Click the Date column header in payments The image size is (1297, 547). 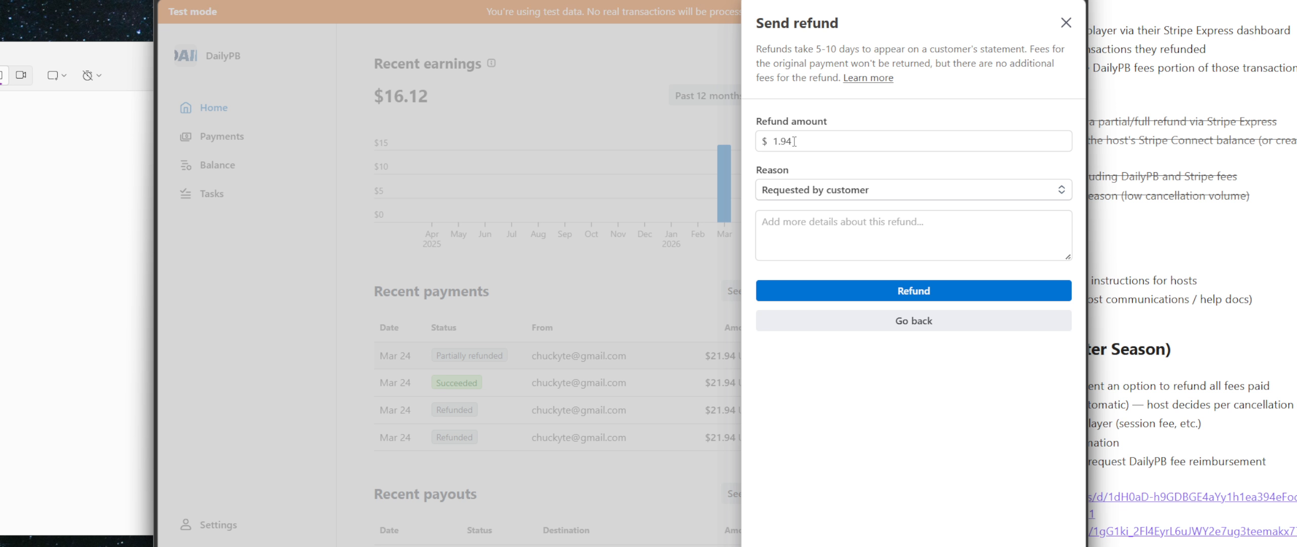(x=389, y=328)
